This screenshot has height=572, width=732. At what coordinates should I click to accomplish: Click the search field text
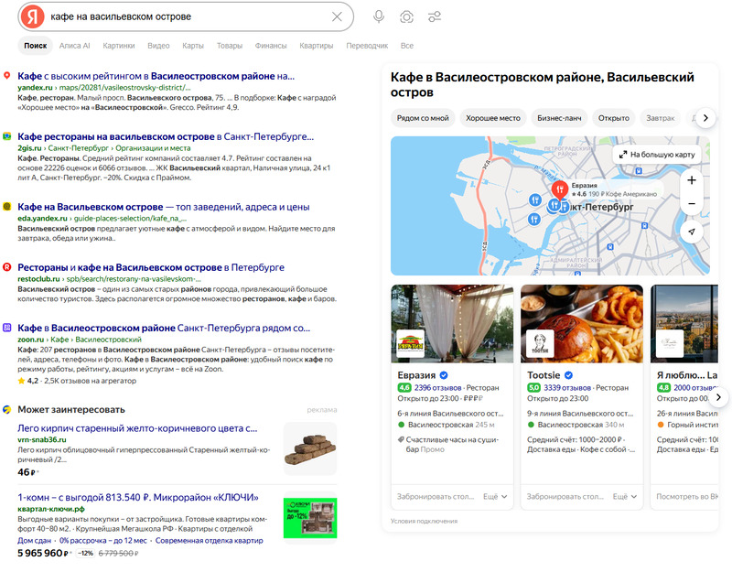click(x=121, y=16)
